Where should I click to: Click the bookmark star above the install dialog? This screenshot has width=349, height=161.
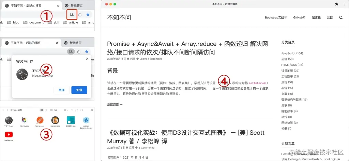[x=87, y=52]
